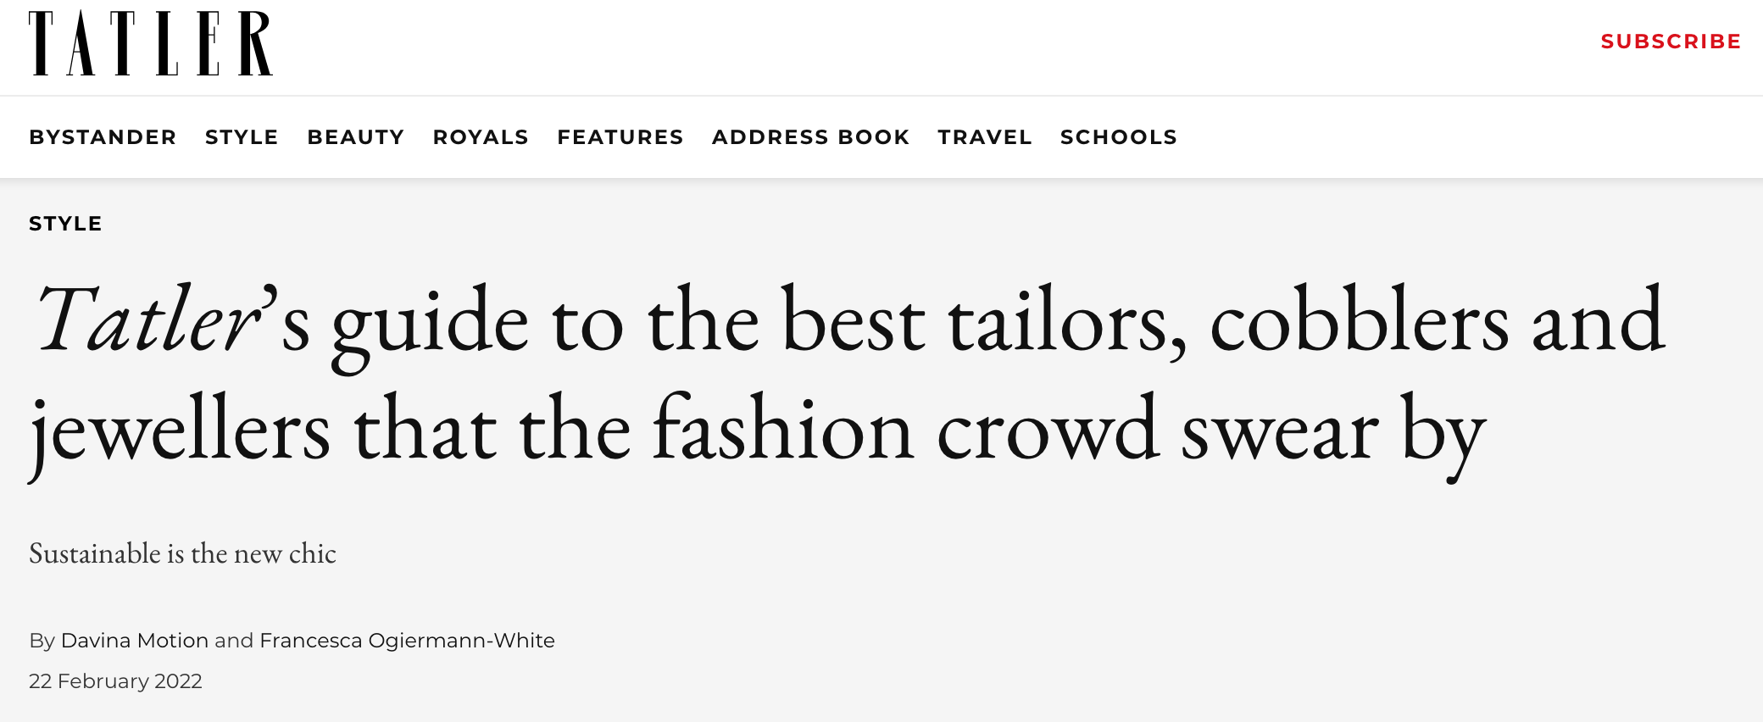
Task: Navigate to the Royals section
Action: tap(481, 137)
